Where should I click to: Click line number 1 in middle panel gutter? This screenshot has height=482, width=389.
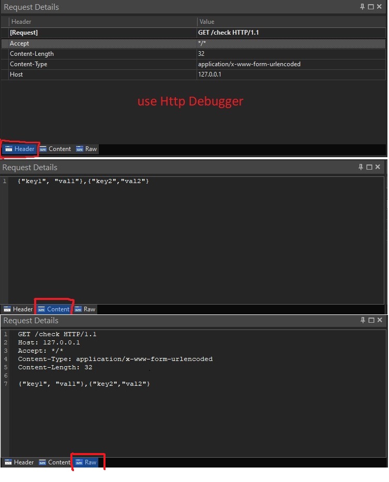5,182
